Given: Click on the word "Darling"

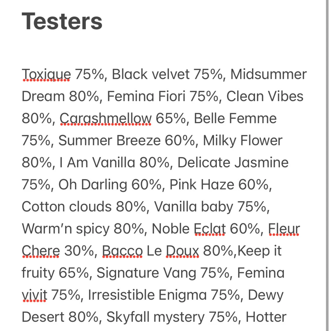Looking at the screenshot, I should tap(104, 185).
